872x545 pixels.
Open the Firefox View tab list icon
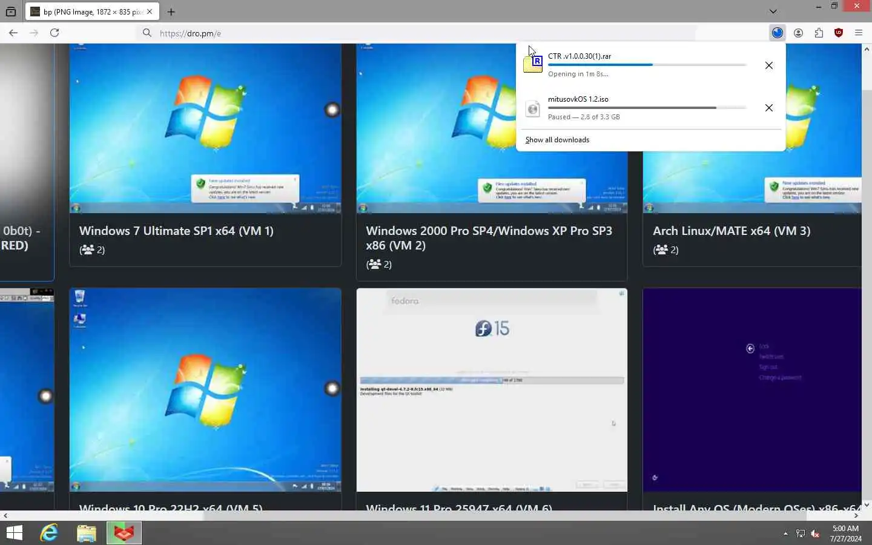10,12
